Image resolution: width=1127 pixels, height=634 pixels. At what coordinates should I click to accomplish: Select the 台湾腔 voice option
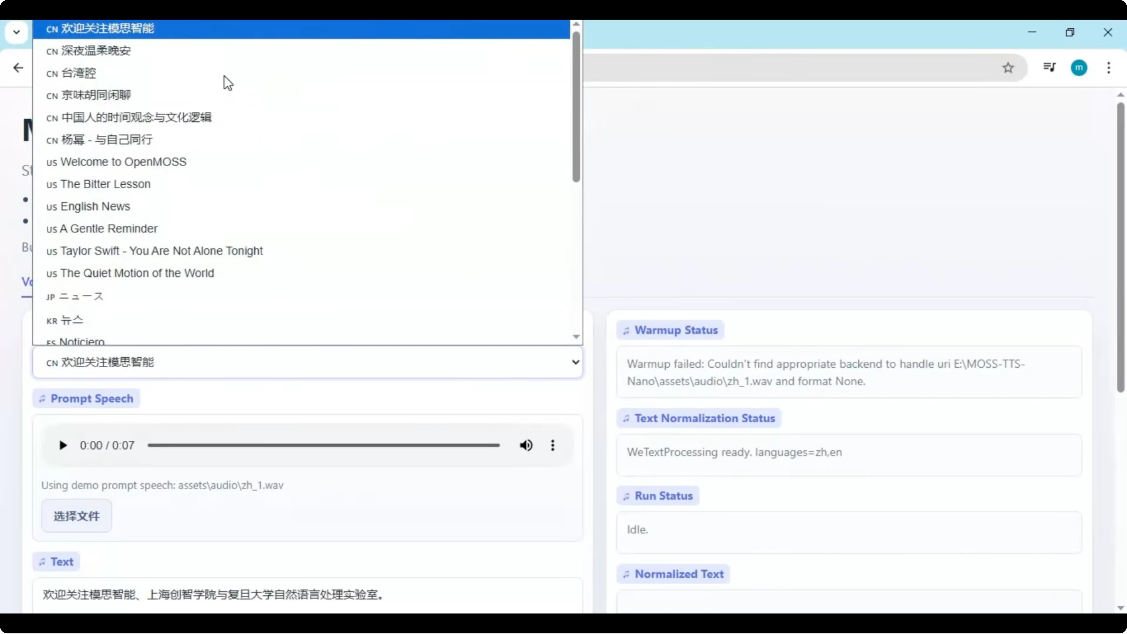(79, 73)
